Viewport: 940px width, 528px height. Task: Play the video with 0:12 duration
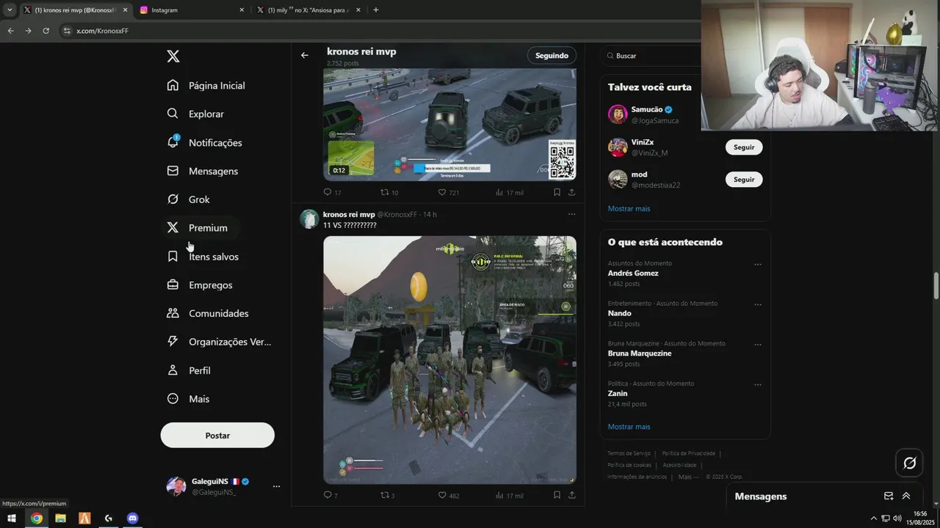click(x=449, y=124)
